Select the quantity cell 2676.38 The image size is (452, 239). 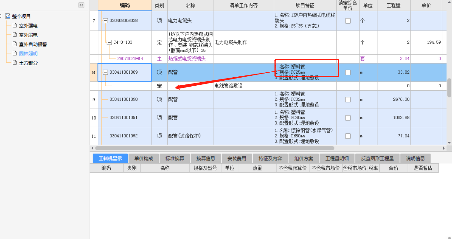pyautogui.click(x=393, y=100)
